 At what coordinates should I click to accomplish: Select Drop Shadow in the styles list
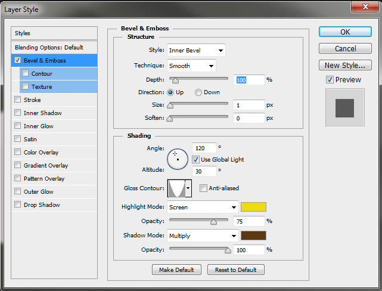pos(41,205)
